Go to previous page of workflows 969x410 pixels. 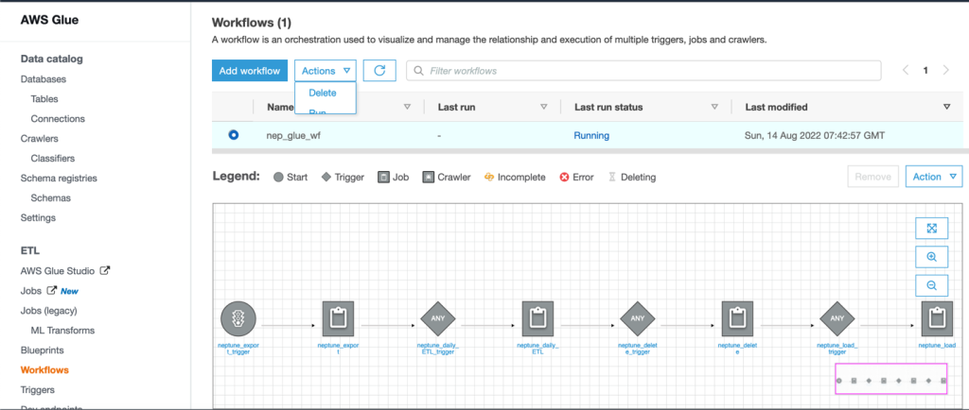906,70
